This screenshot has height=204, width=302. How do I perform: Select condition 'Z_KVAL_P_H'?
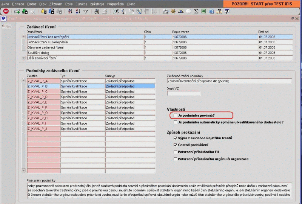click(x=43, y=118)
